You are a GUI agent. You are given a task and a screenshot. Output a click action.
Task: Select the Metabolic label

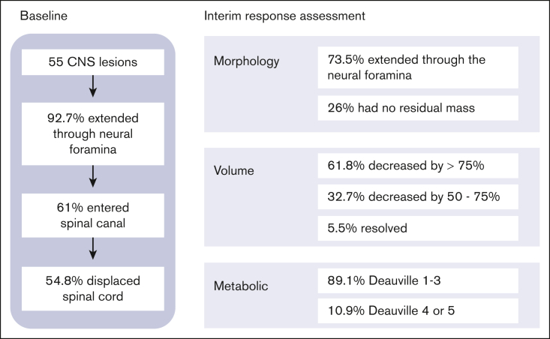click(241, 286)
